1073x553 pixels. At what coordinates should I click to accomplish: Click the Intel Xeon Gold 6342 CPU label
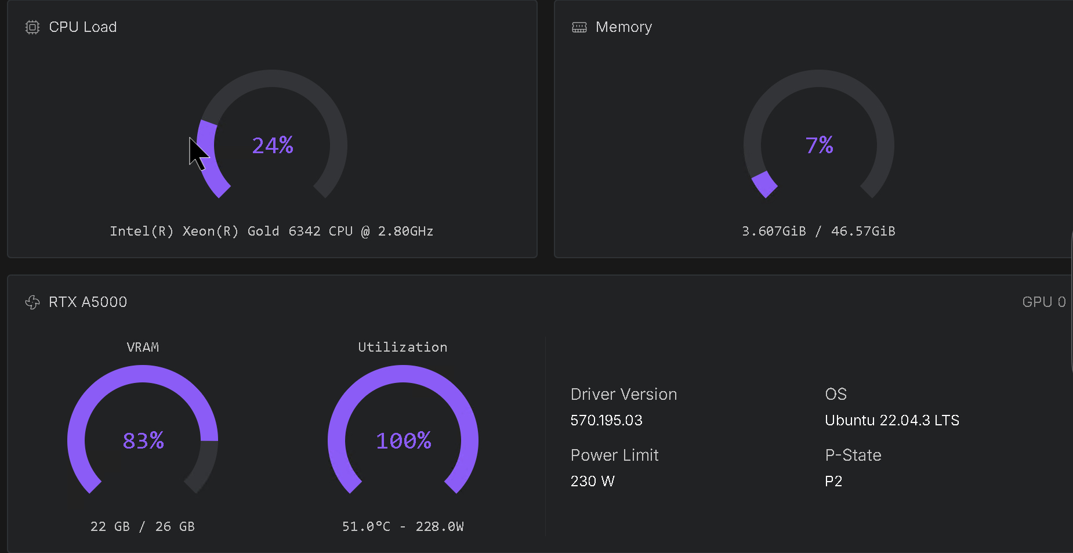[271, 230]
